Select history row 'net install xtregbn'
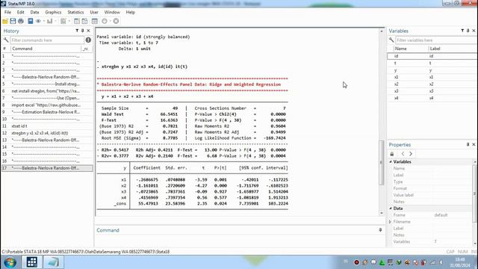This screenshot has width=478, height=269. pos(47,91)
